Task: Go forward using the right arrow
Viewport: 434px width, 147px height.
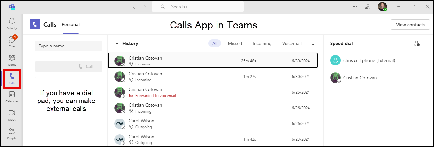Action: (x=145, y=7)
